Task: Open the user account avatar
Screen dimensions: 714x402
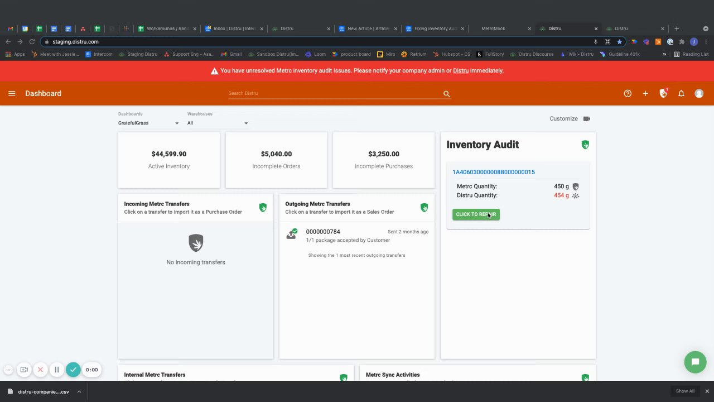Action: (699, 93)
